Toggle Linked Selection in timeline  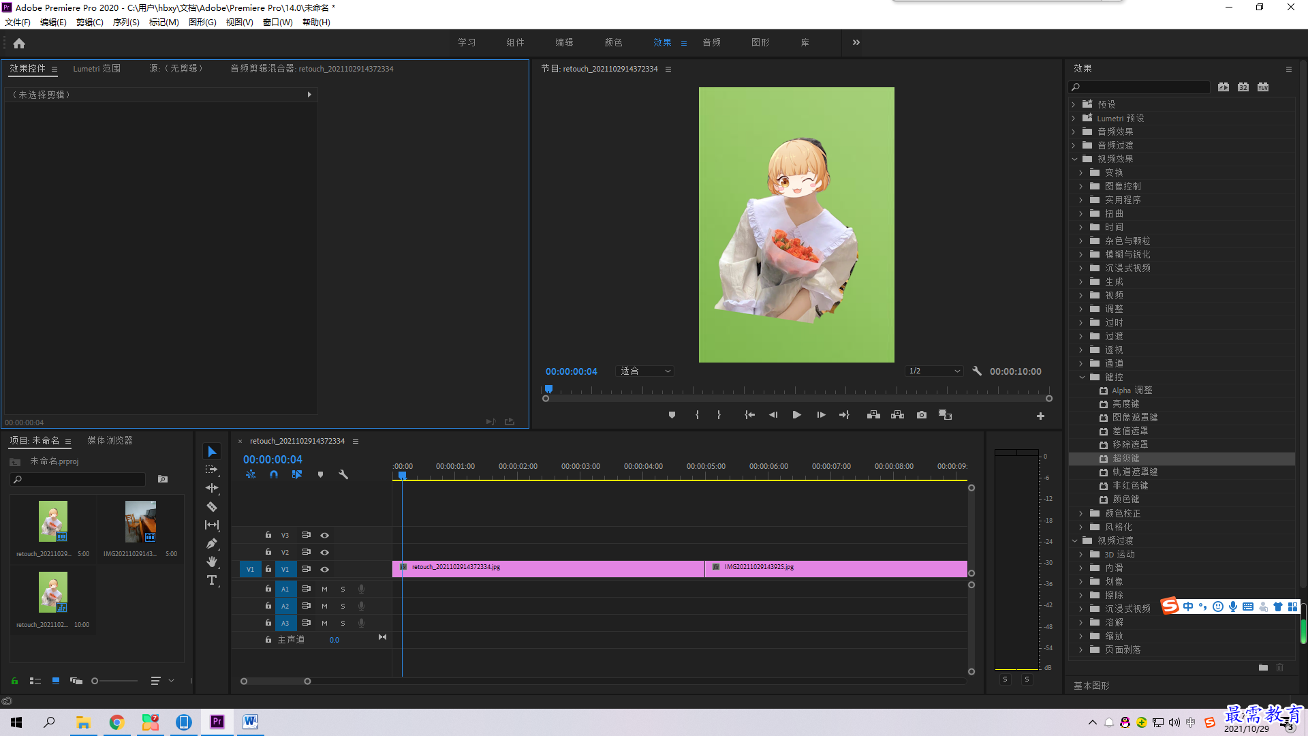[297, 474]
